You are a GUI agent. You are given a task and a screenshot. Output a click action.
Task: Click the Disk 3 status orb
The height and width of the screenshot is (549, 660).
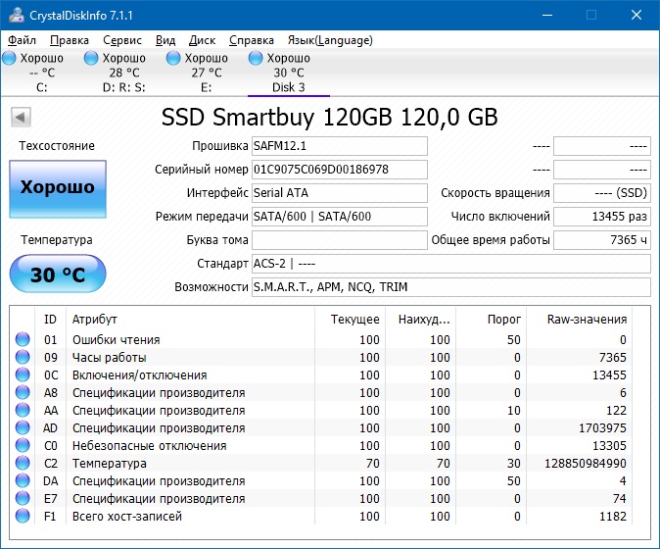pos(257,59)
